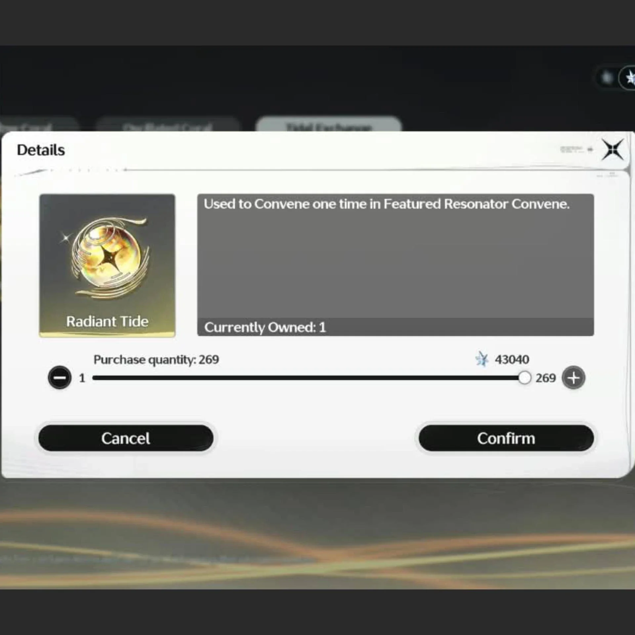Click the purchase quantity slider handle
Viewport: 635px width, 635px height.
coord(524,378)
